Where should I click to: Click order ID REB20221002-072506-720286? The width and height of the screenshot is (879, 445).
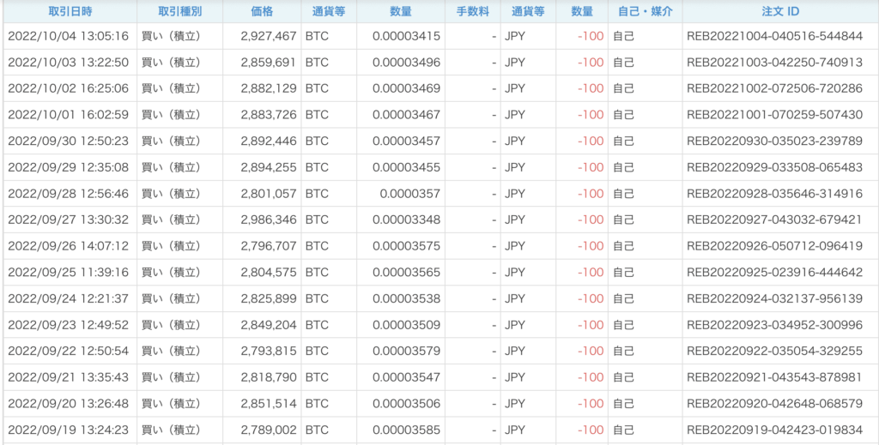click(775, 88)
